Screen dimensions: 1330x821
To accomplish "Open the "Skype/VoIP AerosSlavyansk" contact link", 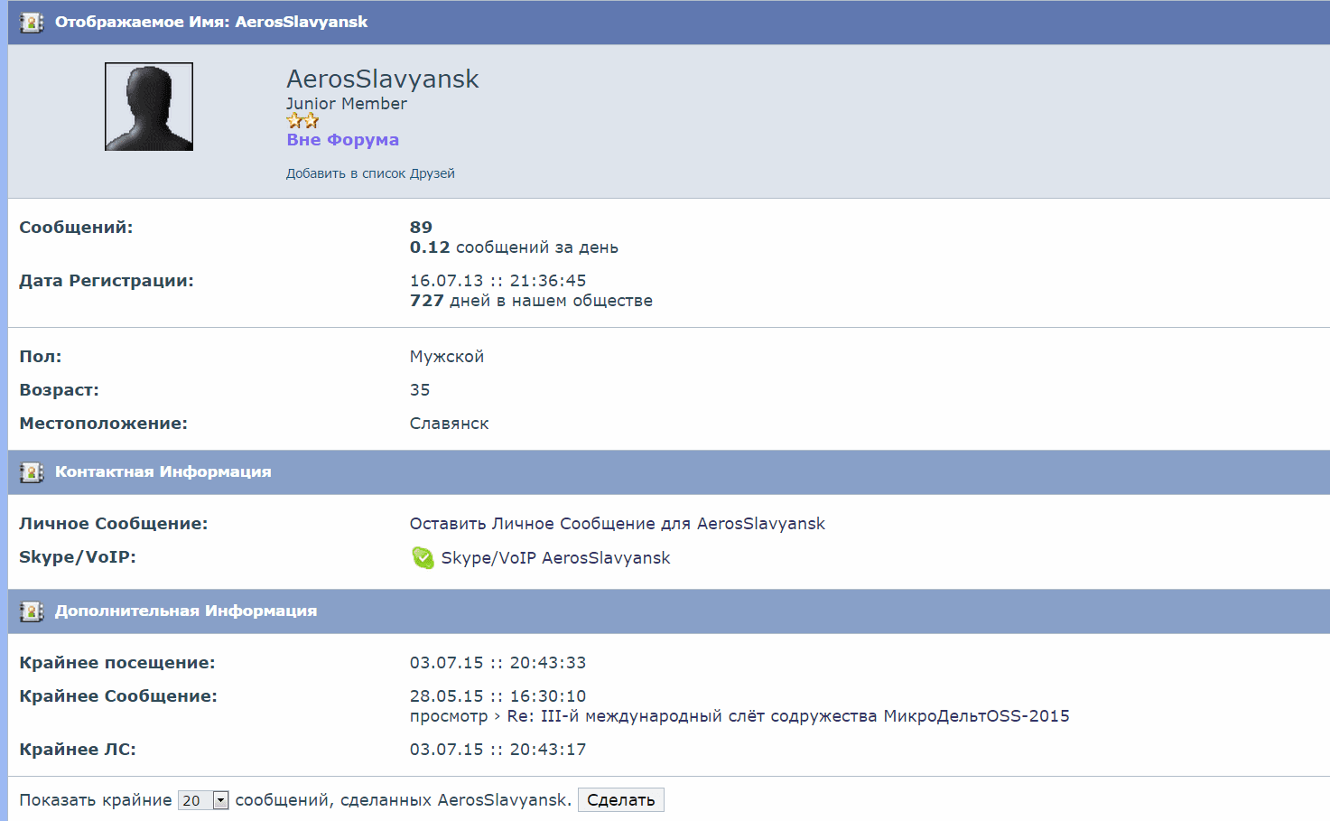I will 555,558.
